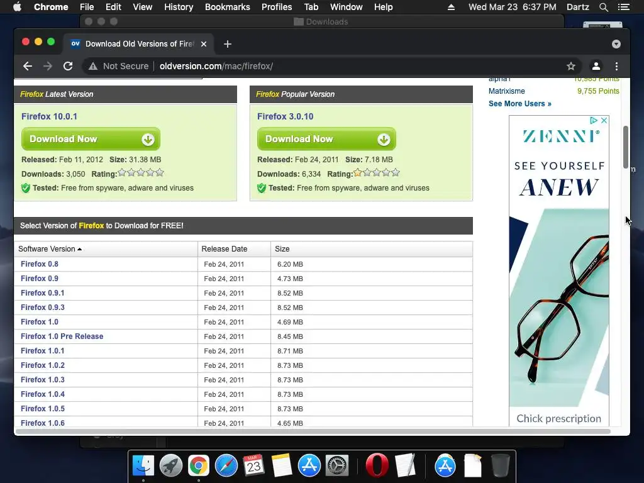Viewport: 644px width, 483px height.
Task: Open Google Chrome from the Dock
Action: [198, 466]
